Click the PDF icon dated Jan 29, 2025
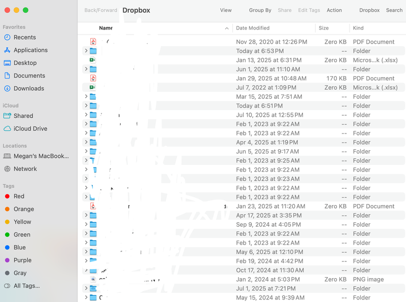406x302 pixels. click(93, 78)
